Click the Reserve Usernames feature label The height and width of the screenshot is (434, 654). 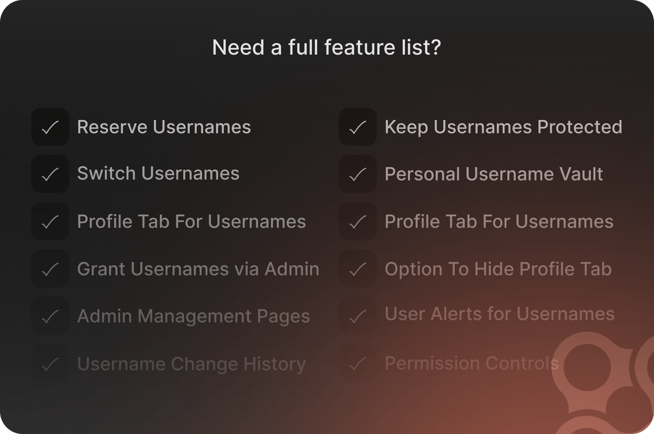tap(164, 127)
